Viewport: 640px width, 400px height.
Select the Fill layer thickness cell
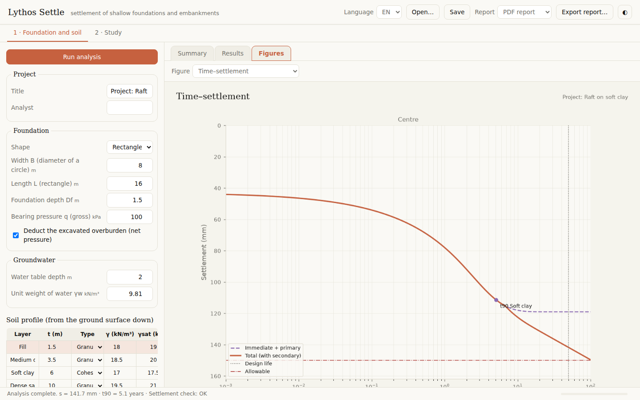click(x=55, y=347)
